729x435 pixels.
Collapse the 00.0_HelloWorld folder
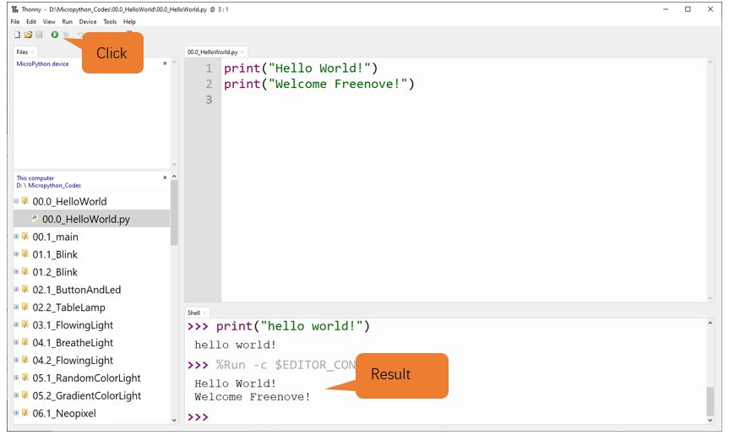coord(16,201)
